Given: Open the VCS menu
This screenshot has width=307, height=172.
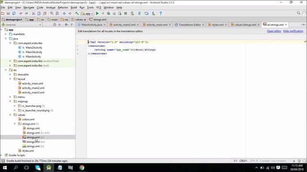Looking at the screenshot, I should 98,8.
